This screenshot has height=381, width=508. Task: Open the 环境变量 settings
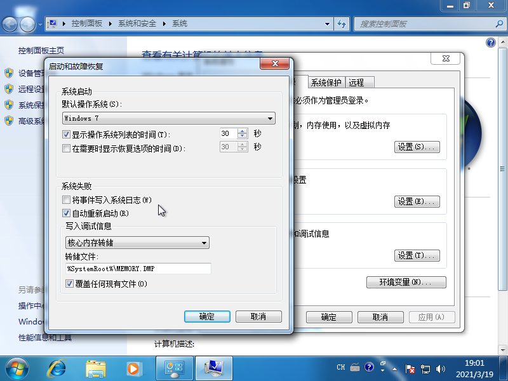(x=406, y=282)
